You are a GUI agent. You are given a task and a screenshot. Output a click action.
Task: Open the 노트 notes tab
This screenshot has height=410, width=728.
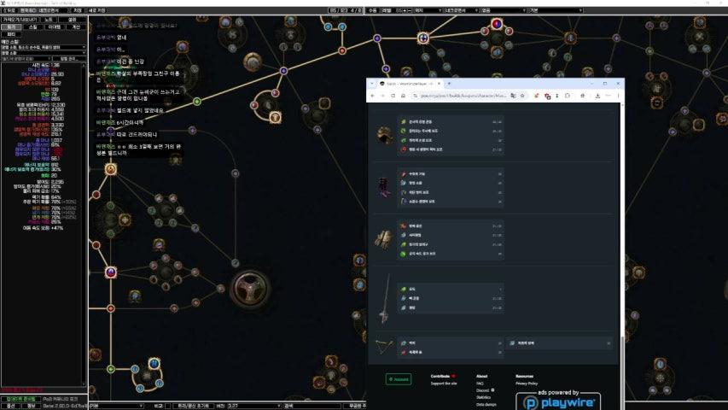click(x=49, y=20)
